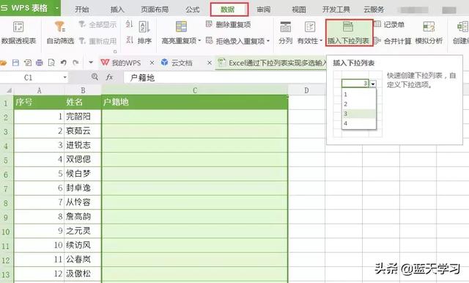Select name cell 汲傲松

[83, 273]
